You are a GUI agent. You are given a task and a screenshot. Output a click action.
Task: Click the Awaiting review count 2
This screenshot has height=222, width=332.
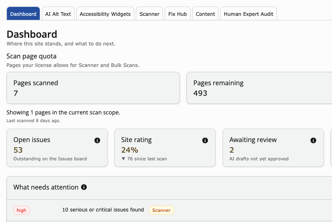[231, 150]
